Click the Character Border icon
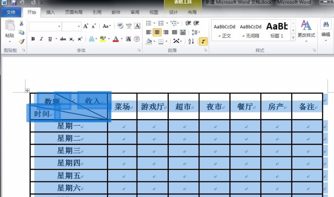The width and height of the screenshot is (334, 197). tap(137, 26)
